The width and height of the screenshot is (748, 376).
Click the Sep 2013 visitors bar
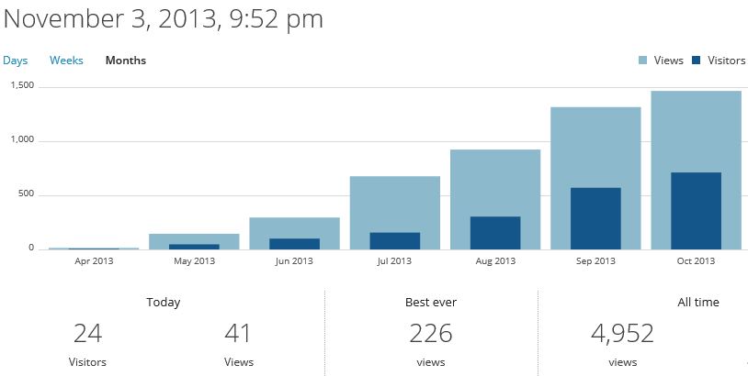595,218
